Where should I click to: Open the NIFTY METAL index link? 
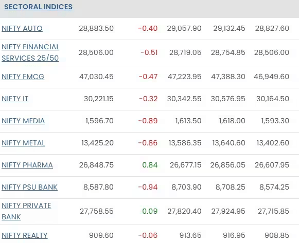click(x=23, y=143)
